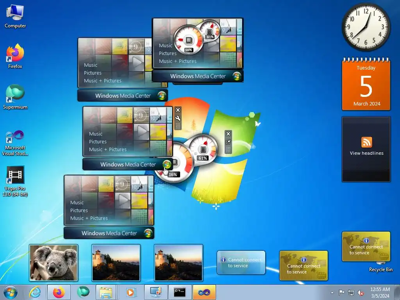400x300 pixels.
Task: Close the Media Center gadget with its X button
Action: (x=178, y=110)
